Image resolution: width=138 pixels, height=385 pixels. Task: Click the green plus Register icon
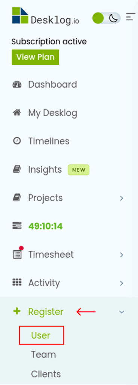pyautogui.click(x=17, y=311)
